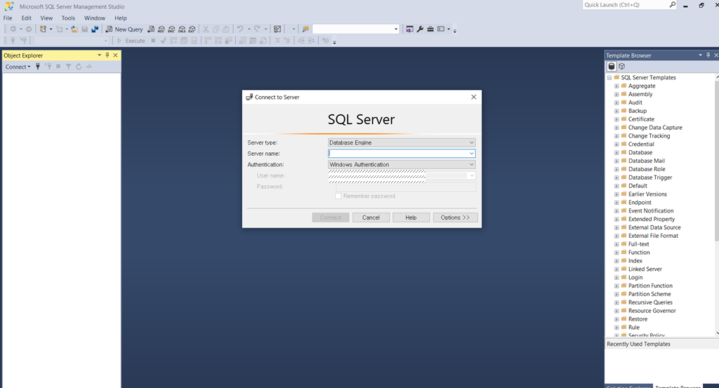
Task: Click the Analysis Services DMX Query icon
Action: [x=171, y=29]
